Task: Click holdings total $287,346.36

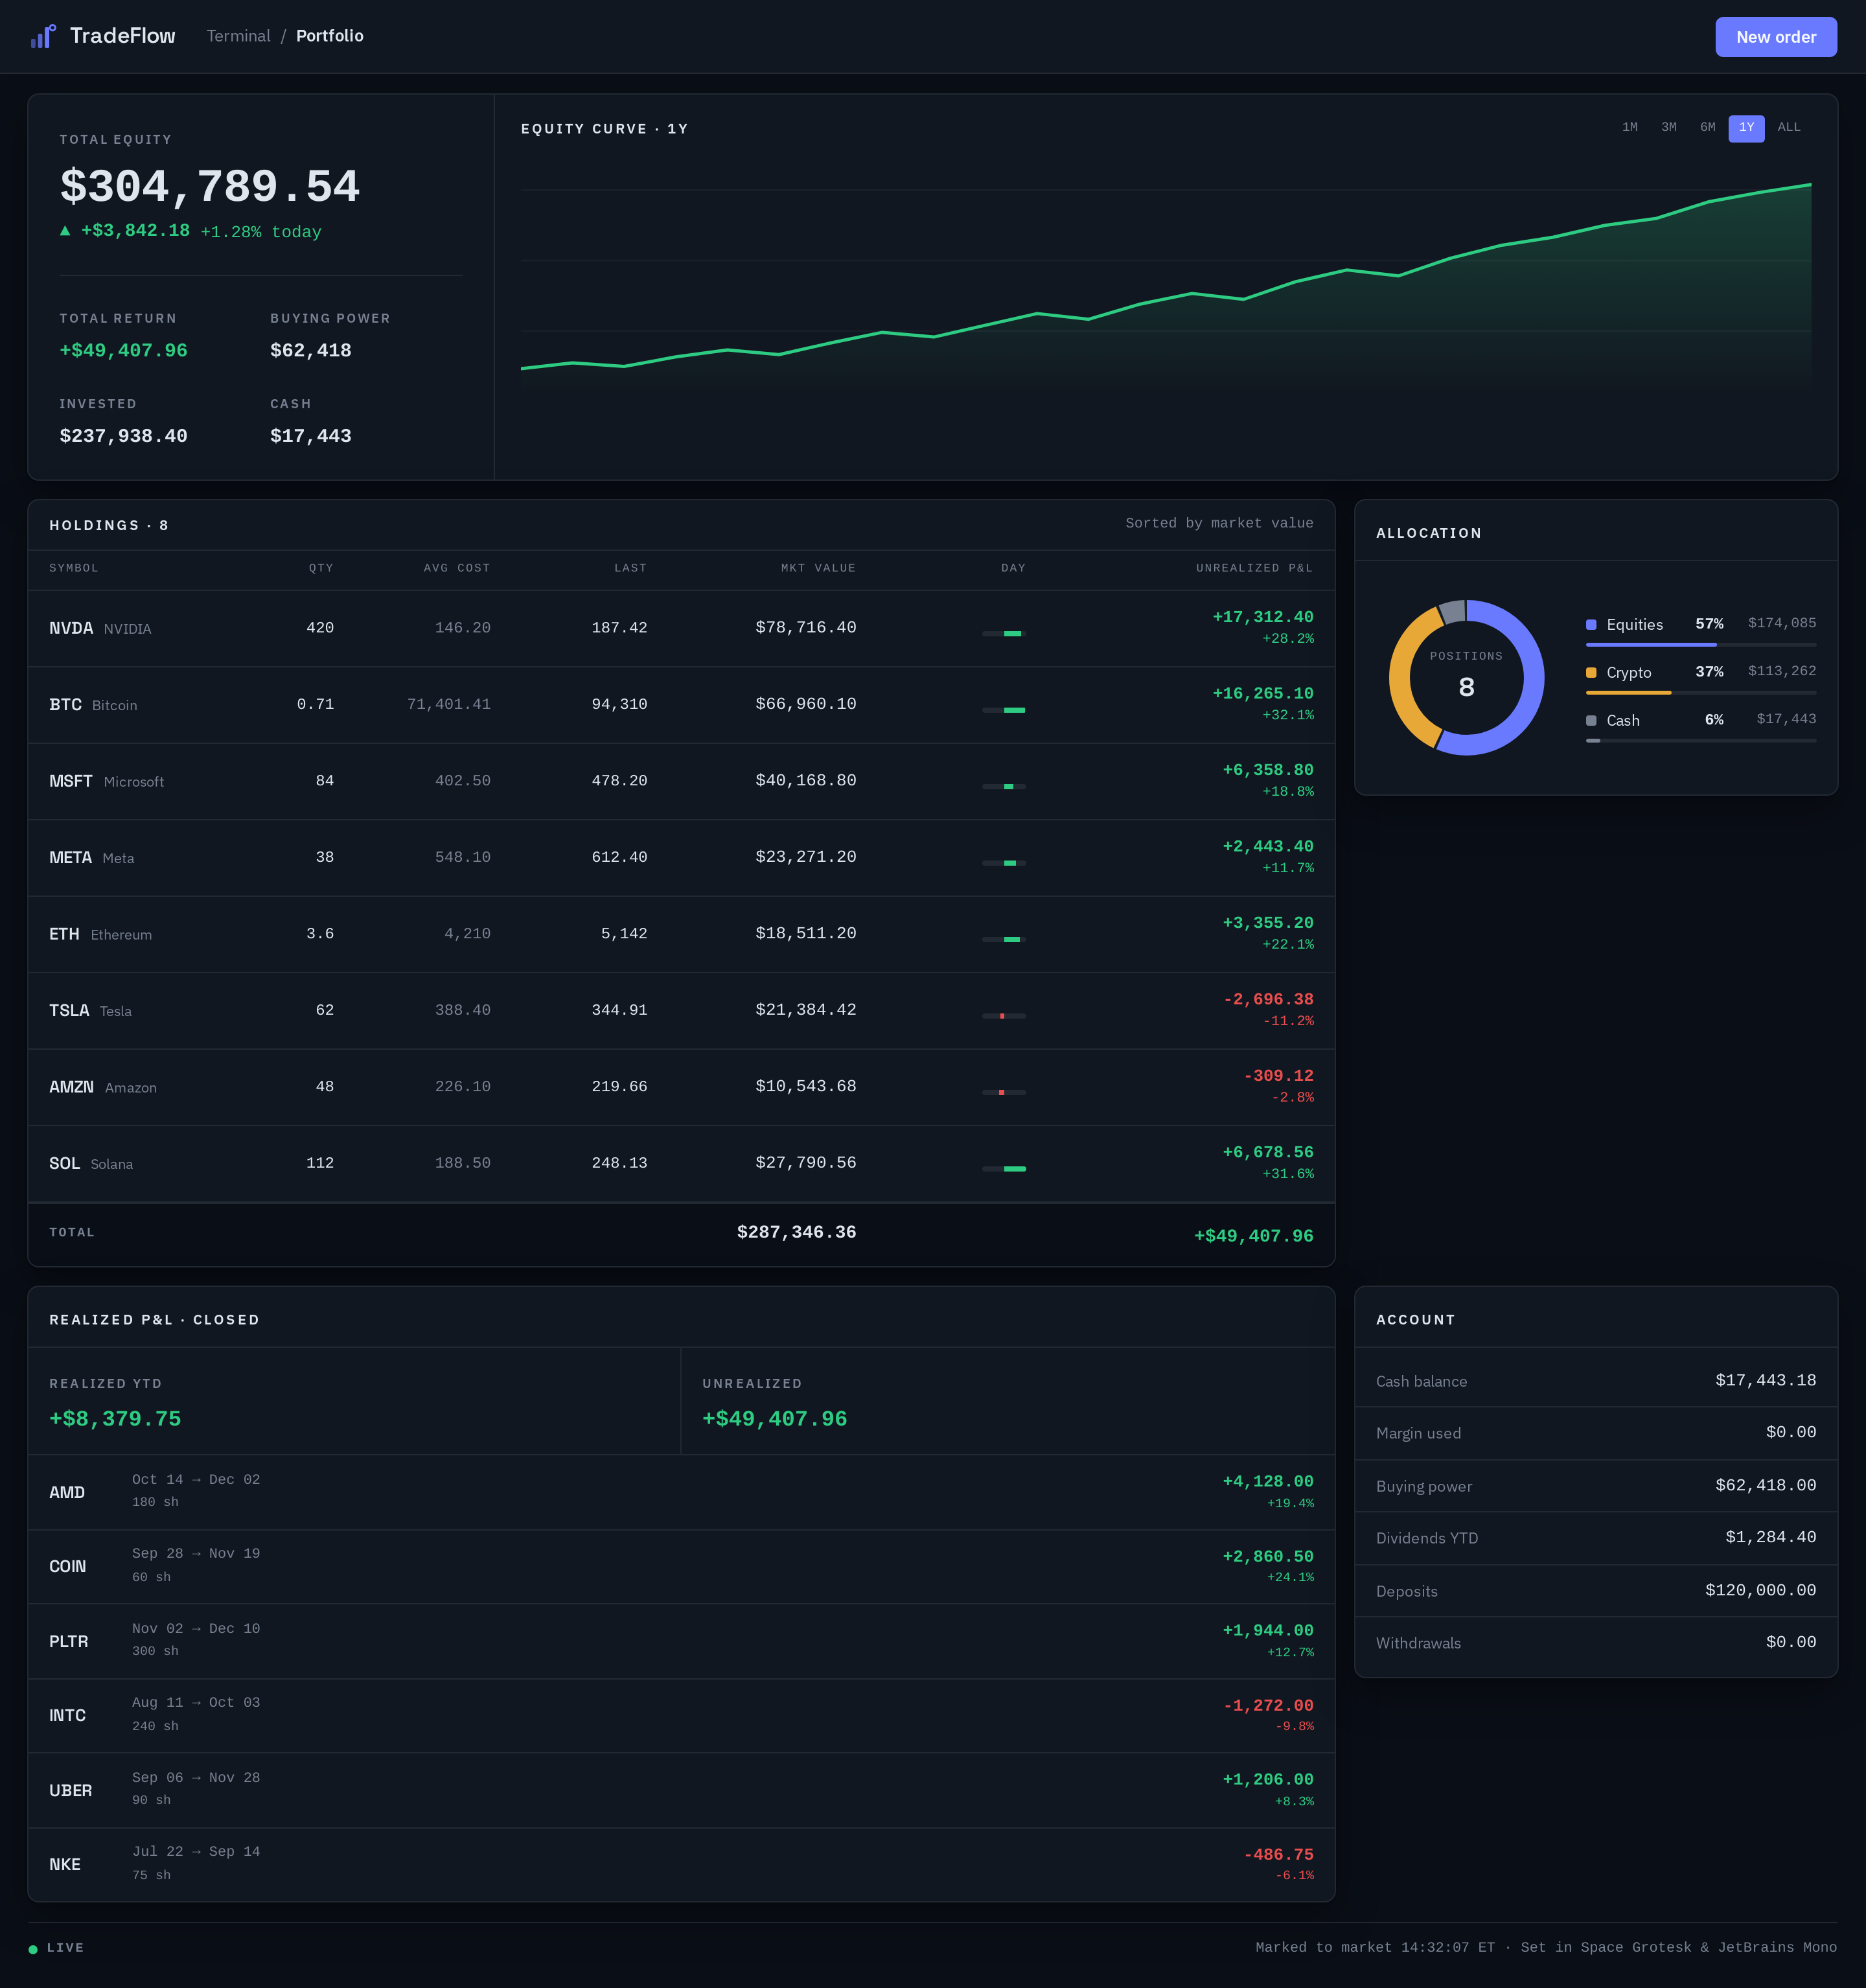Action: coord(796,1232)
